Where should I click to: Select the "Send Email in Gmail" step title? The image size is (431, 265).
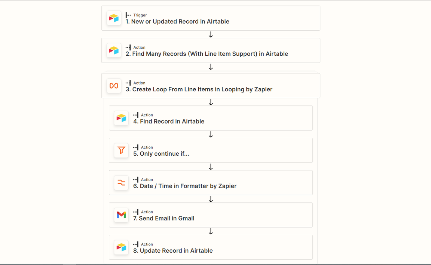click(163, 218)
